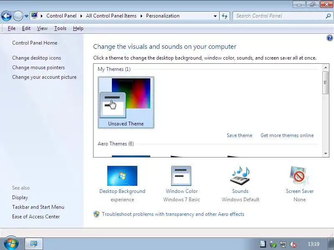The width and height of the screenshot is (334, 250).
Task: Open the Sounds keyboard icon
Action: tap(240, 176)
